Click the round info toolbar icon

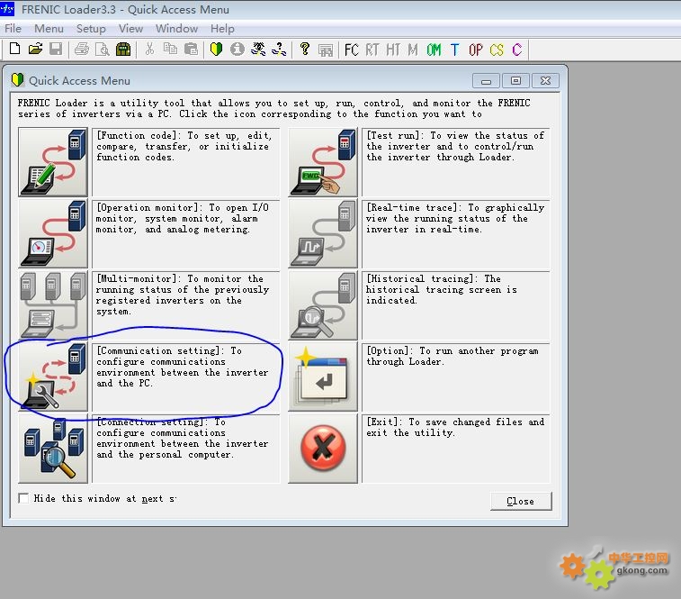click(x=237, y=49)
